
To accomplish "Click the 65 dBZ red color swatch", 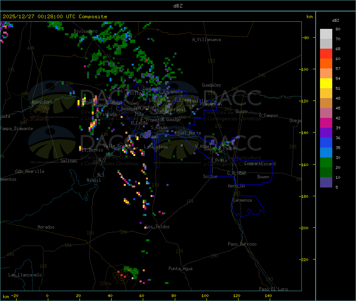I will 326,53.
